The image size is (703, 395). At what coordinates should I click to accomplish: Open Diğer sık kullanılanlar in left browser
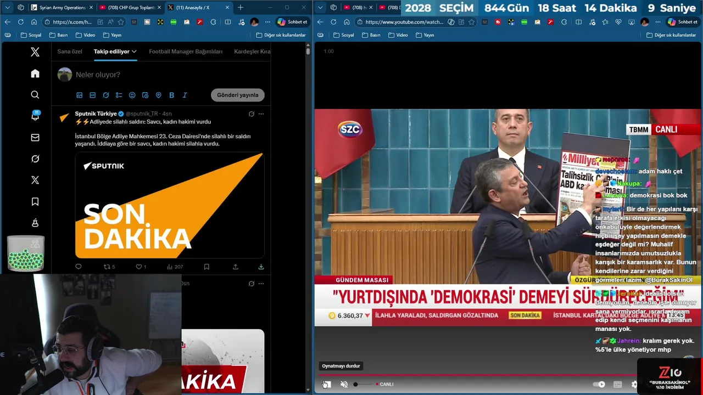tap(281, 35)
